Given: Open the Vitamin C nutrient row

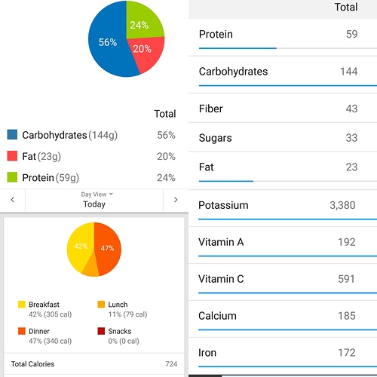Looking at the screenshot, I should point(283,282).
